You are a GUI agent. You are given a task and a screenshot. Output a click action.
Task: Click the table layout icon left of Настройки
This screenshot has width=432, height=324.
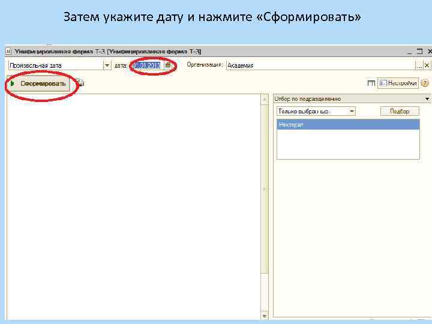pyautogui.click(x=371, y=83)
